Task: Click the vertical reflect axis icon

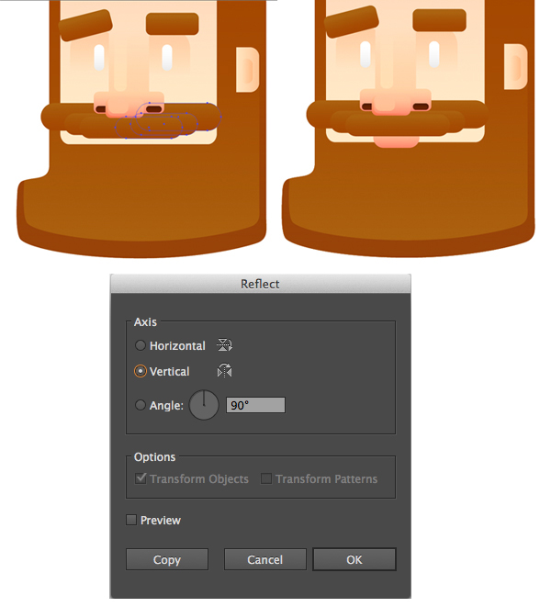Action: tap(224, 371)
